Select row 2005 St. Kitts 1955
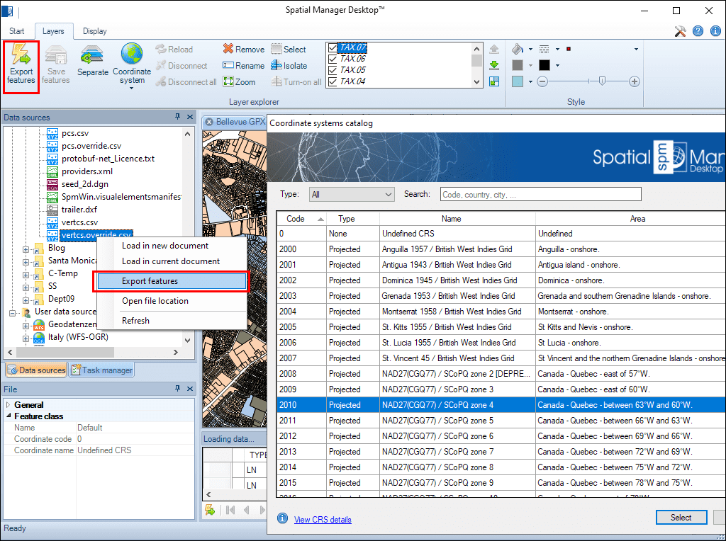 (501, 327)
